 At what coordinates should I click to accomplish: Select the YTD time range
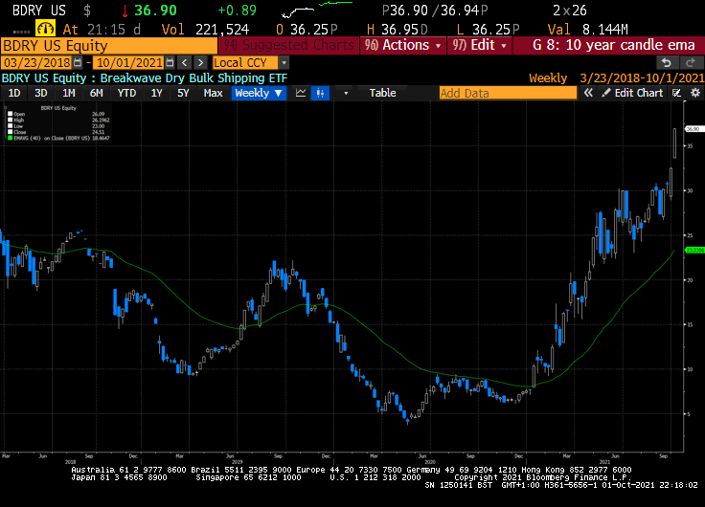pyautogui.click(x=126, y=93)
